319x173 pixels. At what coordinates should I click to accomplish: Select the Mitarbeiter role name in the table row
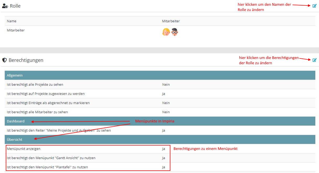[16, 30]
